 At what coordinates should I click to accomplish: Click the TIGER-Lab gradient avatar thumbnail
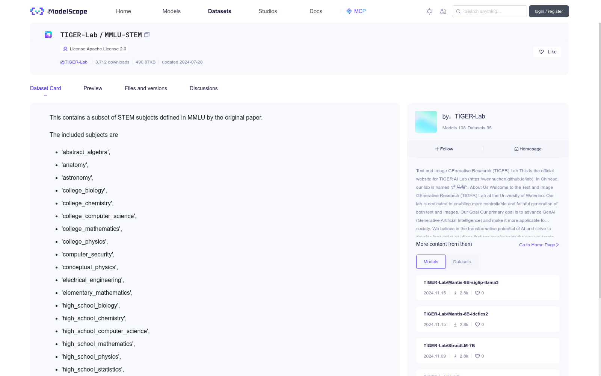[426, 122]
